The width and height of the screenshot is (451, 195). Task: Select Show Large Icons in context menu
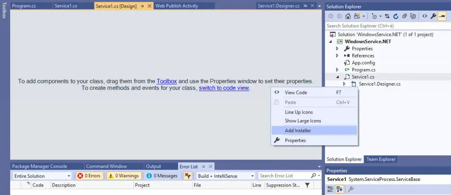(314, 121)
